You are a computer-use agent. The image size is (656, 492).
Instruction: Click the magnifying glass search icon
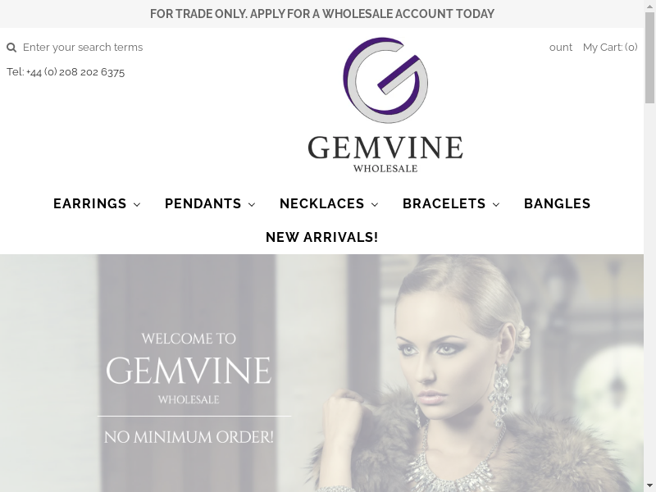11,48
